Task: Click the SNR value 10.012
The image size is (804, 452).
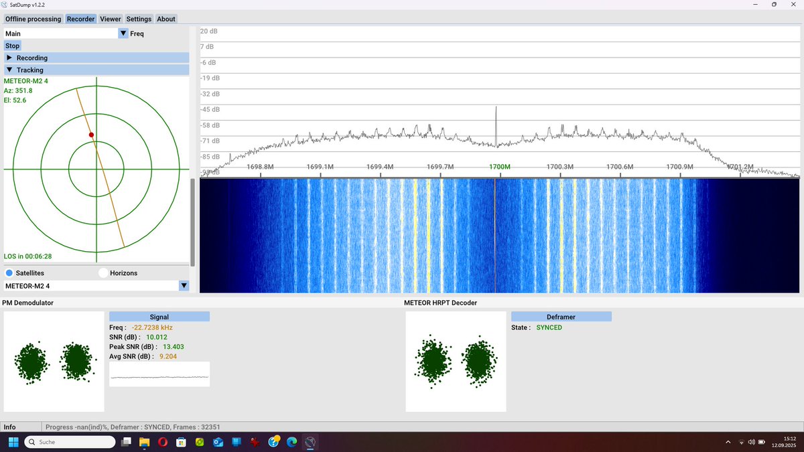Action: 156,337
